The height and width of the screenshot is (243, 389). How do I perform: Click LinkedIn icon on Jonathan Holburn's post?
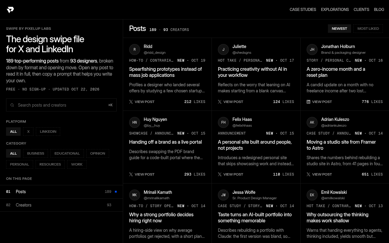click(x=308, y=102)
